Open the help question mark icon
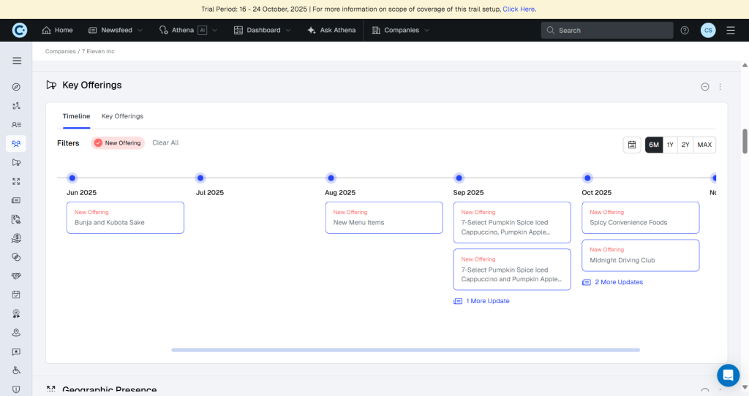 click(x=685, y=30)
